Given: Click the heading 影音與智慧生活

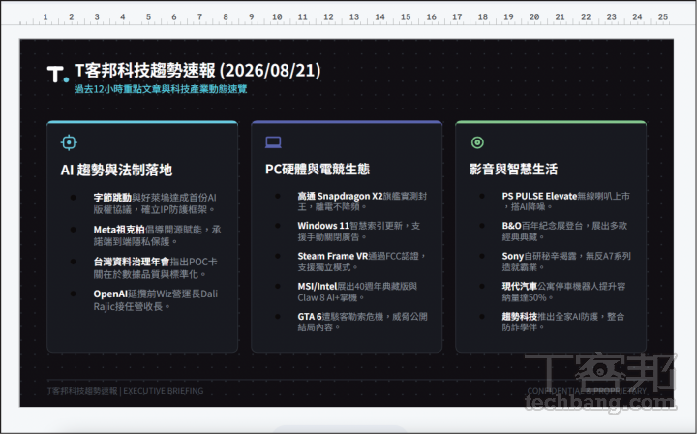Looking at the screenshot, I should [x=513, y=169].
